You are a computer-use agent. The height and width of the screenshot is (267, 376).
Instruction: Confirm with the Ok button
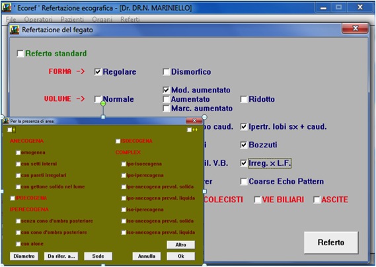(181, 256)
